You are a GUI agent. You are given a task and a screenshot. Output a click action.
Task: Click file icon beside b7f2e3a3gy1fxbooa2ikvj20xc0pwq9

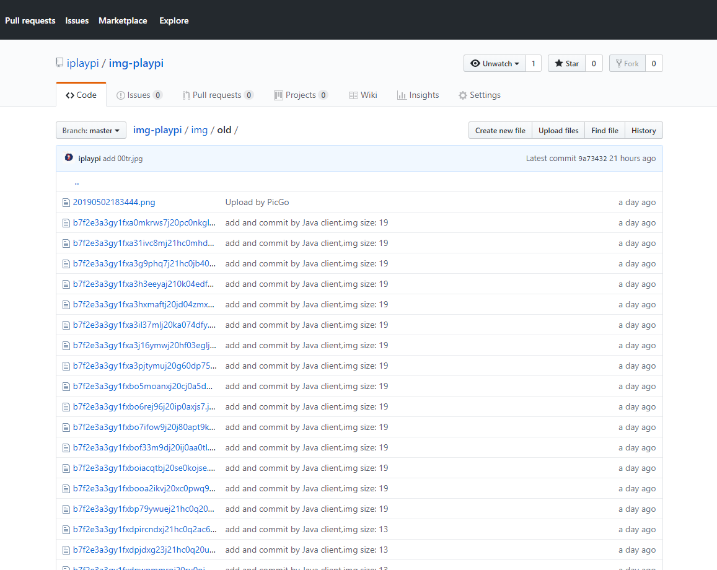pyautogui.click(x=66, y=489)
